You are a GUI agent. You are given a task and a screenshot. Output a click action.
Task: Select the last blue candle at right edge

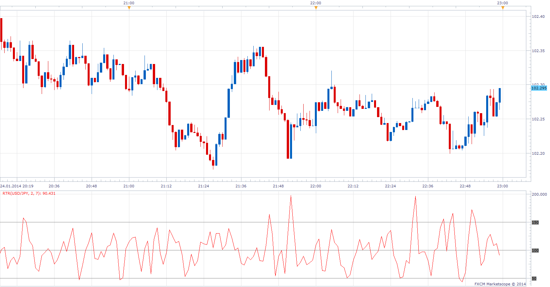point(500,95)
